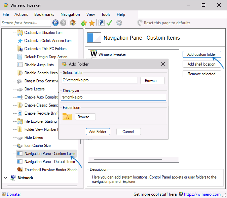Open settings via the gear toolbar icon
This screenshot has height=198, width=227.
[119, 23]
